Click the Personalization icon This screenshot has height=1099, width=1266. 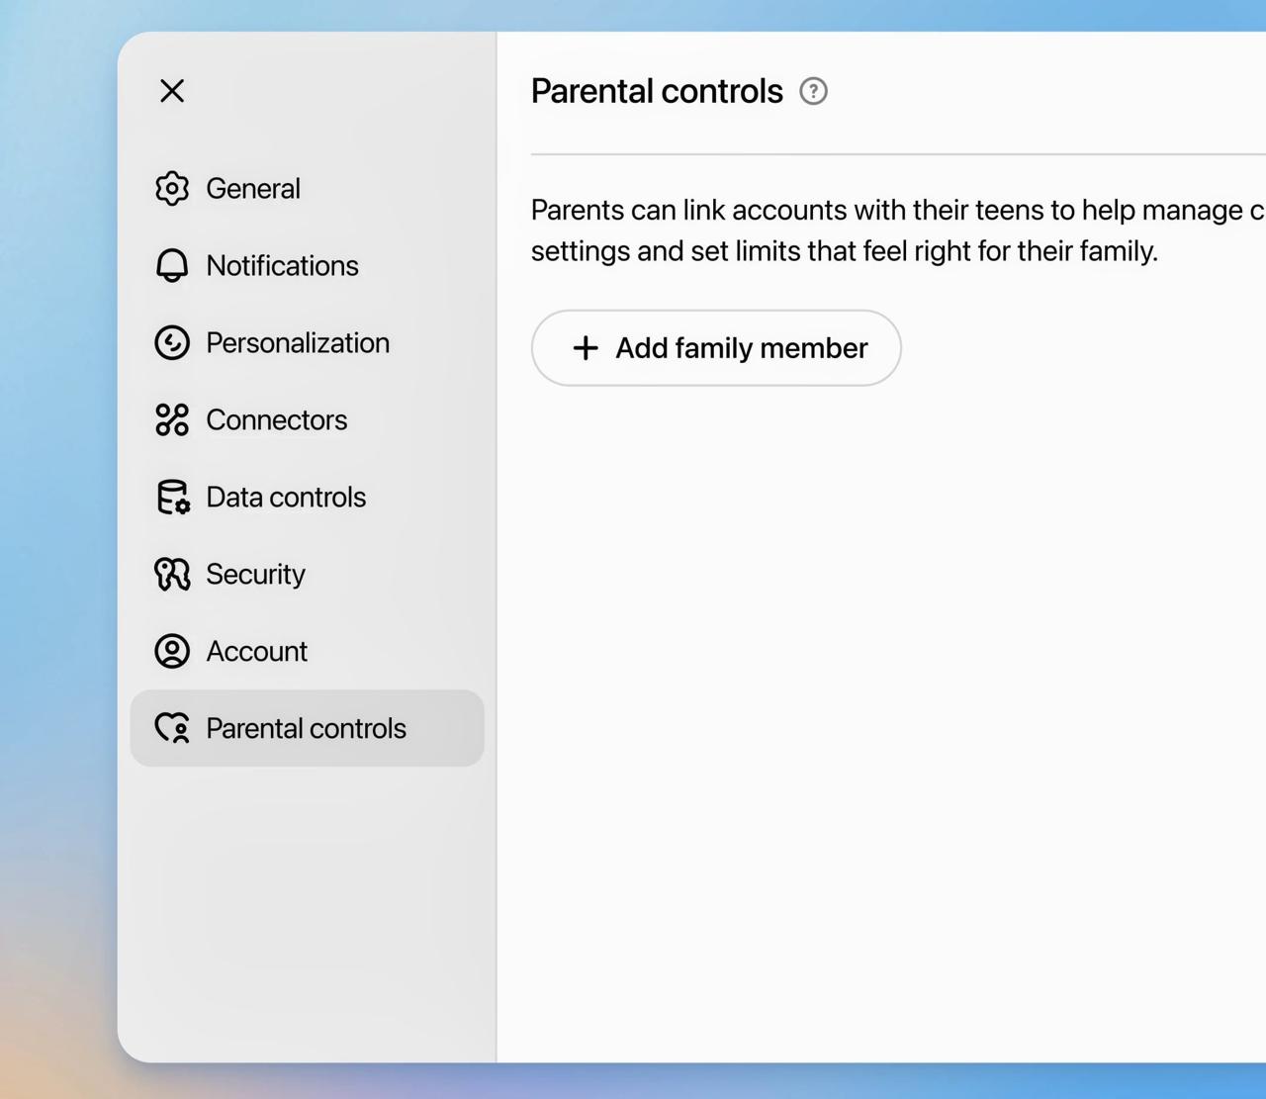pos(172,342)
